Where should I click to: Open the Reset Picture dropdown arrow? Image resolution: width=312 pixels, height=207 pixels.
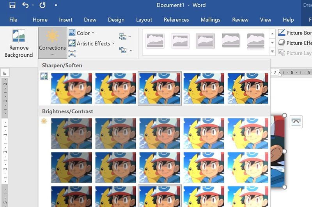tap(131, 50)
